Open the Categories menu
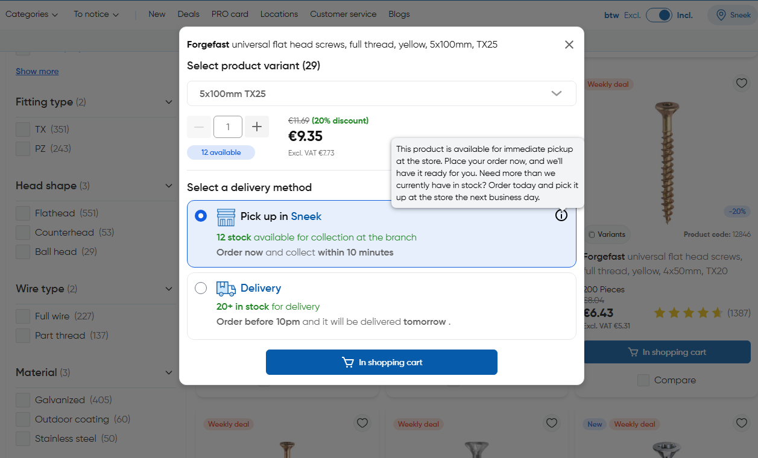The height and width of the screenshot is (458, 758). coord(31,14)
